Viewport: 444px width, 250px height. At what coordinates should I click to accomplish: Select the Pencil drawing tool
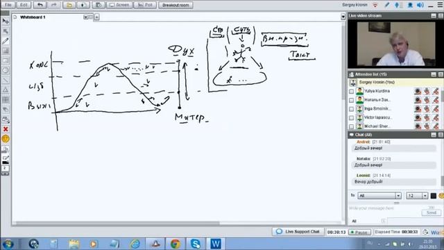coord(6,41)
